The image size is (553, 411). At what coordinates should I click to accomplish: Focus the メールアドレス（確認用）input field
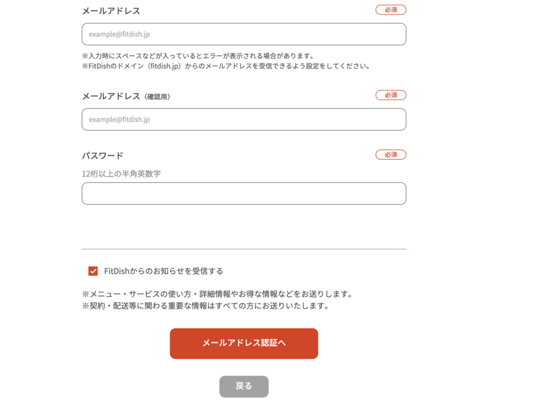pos(244,119)
